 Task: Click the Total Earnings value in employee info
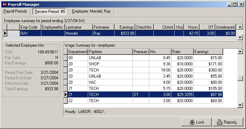(52, 89)
